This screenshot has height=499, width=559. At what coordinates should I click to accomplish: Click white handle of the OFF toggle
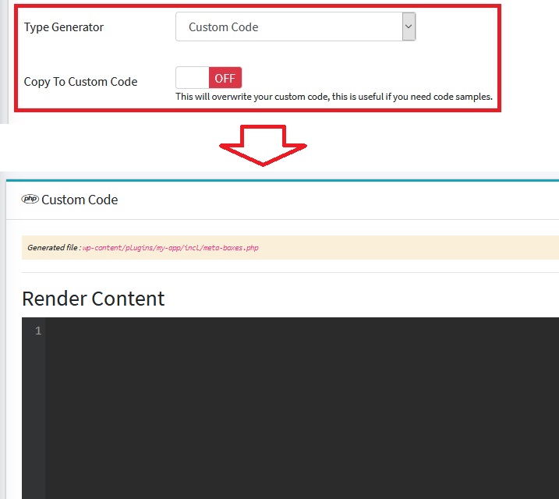coord(192,78)
